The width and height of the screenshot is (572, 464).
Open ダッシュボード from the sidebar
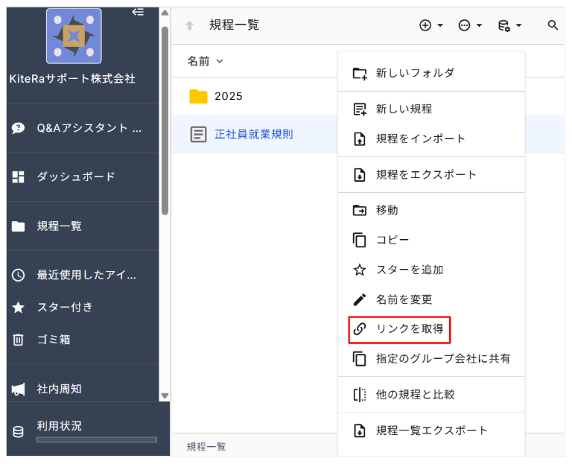click(75, 177)
